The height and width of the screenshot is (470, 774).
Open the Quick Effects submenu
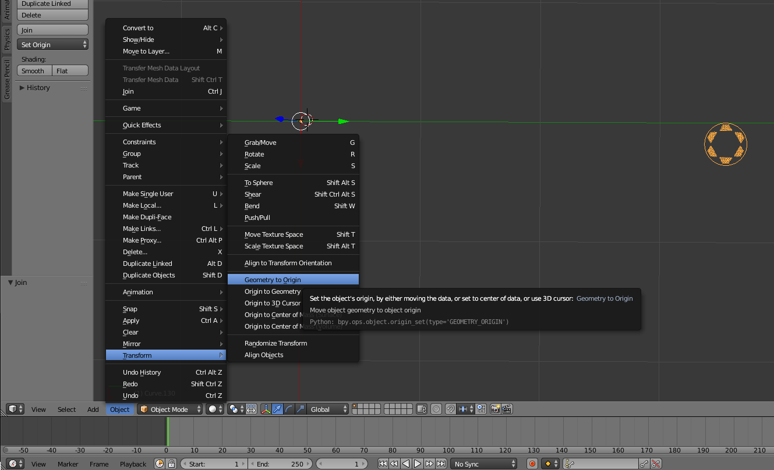point(166,125)
